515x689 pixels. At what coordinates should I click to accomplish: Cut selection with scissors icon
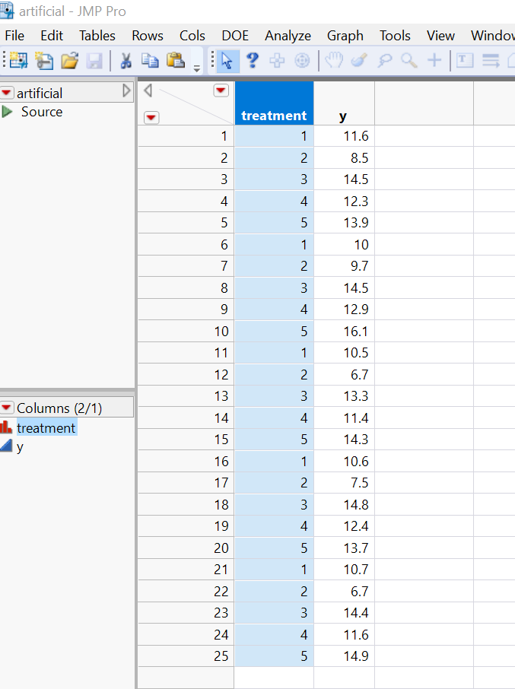126,61
